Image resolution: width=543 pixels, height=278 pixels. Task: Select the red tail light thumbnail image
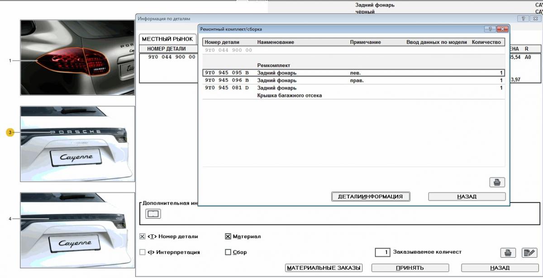[x=77, y=57]
